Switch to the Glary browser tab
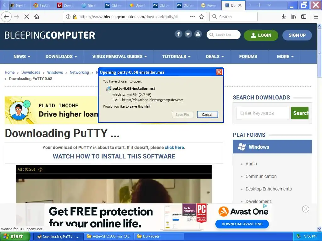 (89, 5)
